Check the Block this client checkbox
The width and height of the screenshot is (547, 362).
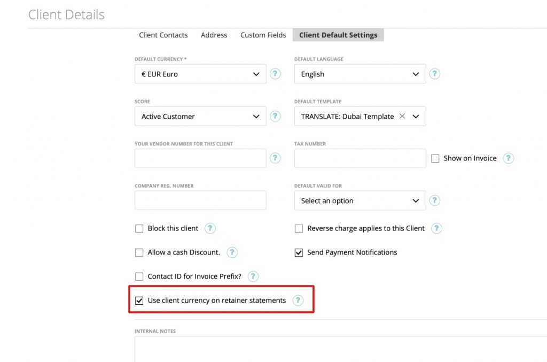click(139, 228)
